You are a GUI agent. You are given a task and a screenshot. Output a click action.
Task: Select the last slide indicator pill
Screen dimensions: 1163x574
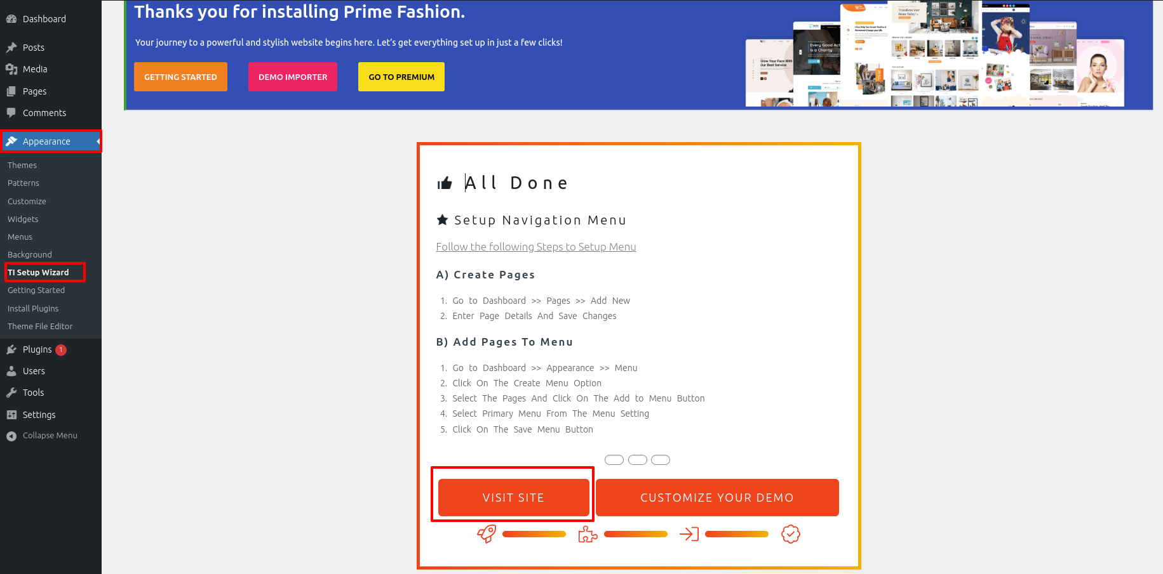pyautogui.click(x=661, y=460)
